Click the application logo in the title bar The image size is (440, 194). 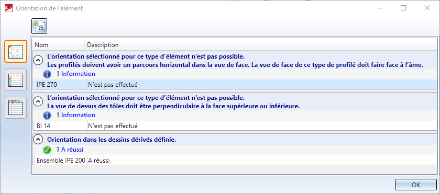[9, 8]
